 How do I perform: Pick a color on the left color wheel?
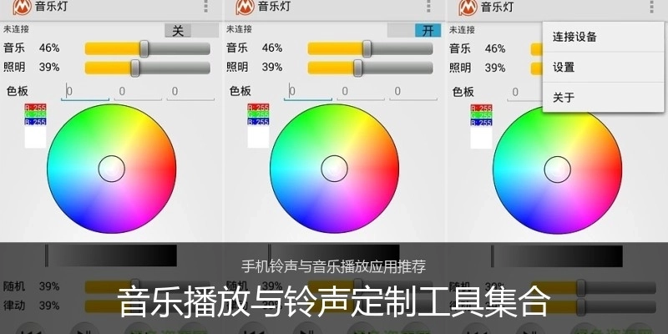112,169
